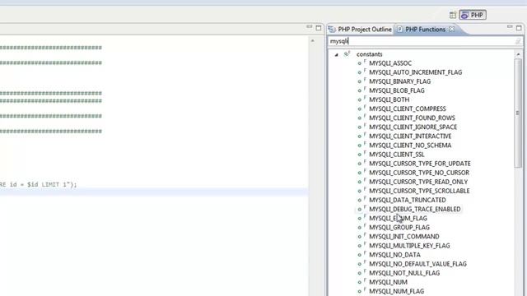Select the PHP perspective button
The height and width of the screenshot is (296, 527).
[x=473, y=15]
